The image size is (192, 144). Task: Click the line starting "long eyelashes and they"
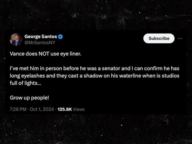coord(95,76)
